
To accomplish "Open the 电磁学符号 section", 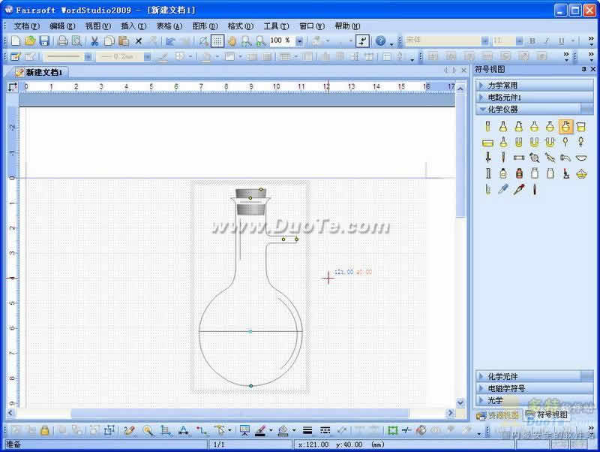I will (x=535, y=388).
